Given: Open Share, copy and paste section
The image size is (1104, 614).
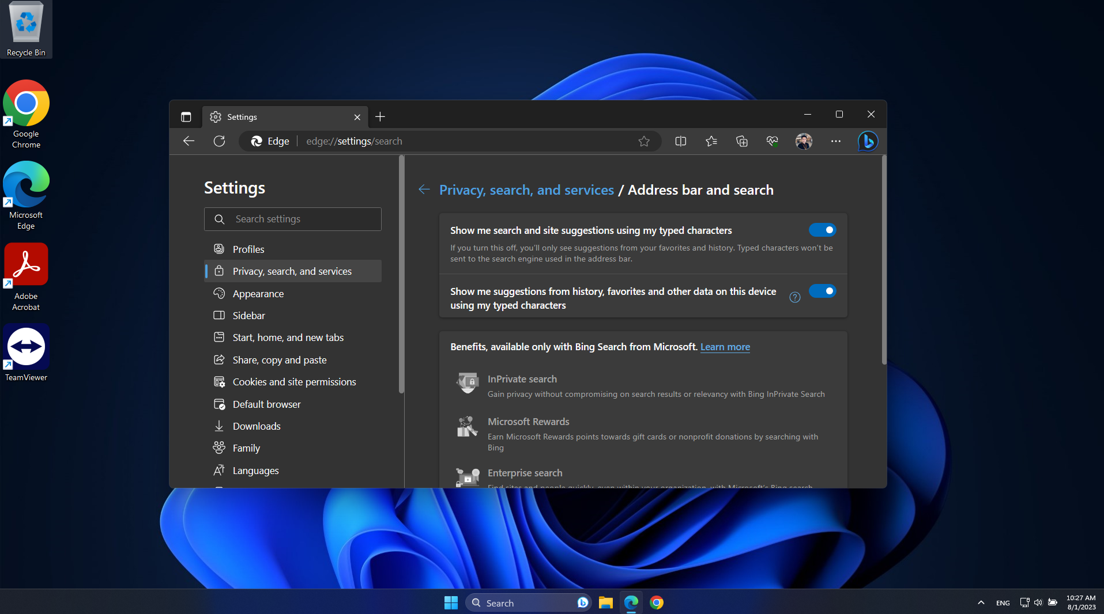Looking at the screenshot, I should [x=293, y=360].
